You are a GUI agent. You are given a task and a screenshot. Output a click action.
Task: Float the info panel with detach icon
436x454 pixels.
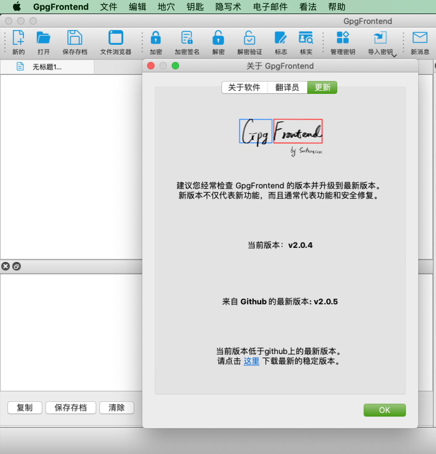[17, 266]
